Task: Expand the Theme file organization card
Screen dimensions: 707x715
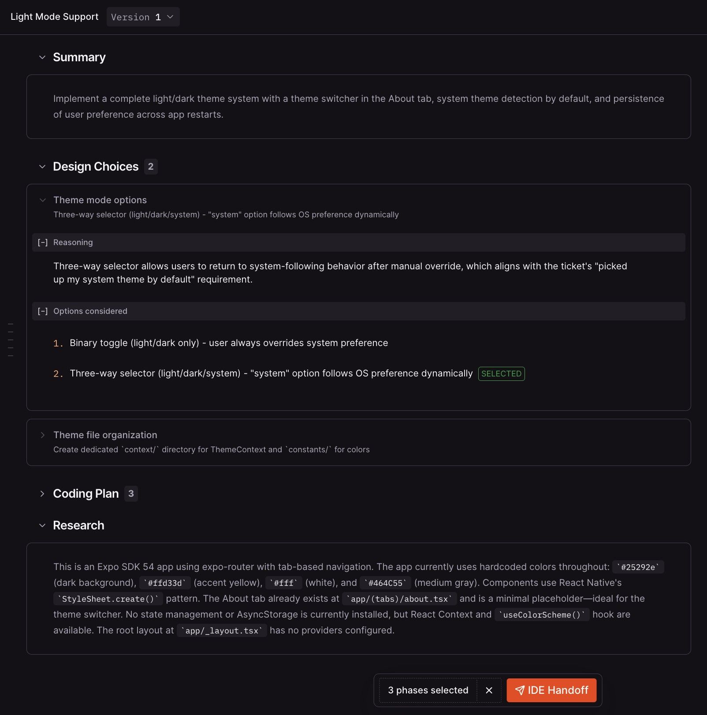Action: pyautogui.click(x=43, y=435)
